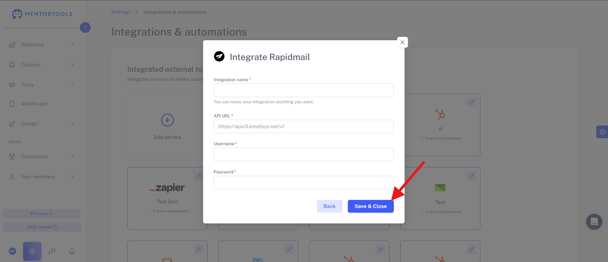Edit the 'Test' integration card
The image size is (608, 262).
(472, 176)
